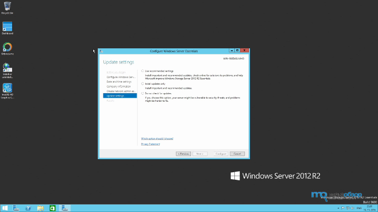Click the Windows Start button
378x212 pixels.
click(x=5, y=208)
